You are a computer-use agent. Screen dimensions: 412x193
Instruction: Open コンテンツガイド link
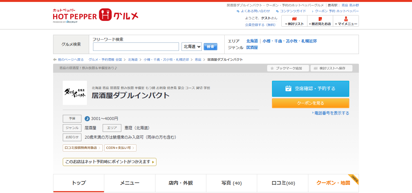point(293,11)
